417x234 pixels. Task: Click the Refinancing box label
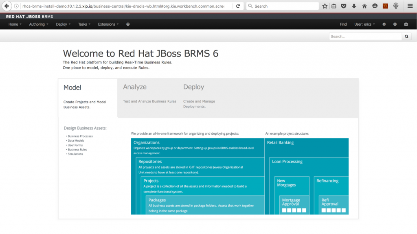pos(327,181)
